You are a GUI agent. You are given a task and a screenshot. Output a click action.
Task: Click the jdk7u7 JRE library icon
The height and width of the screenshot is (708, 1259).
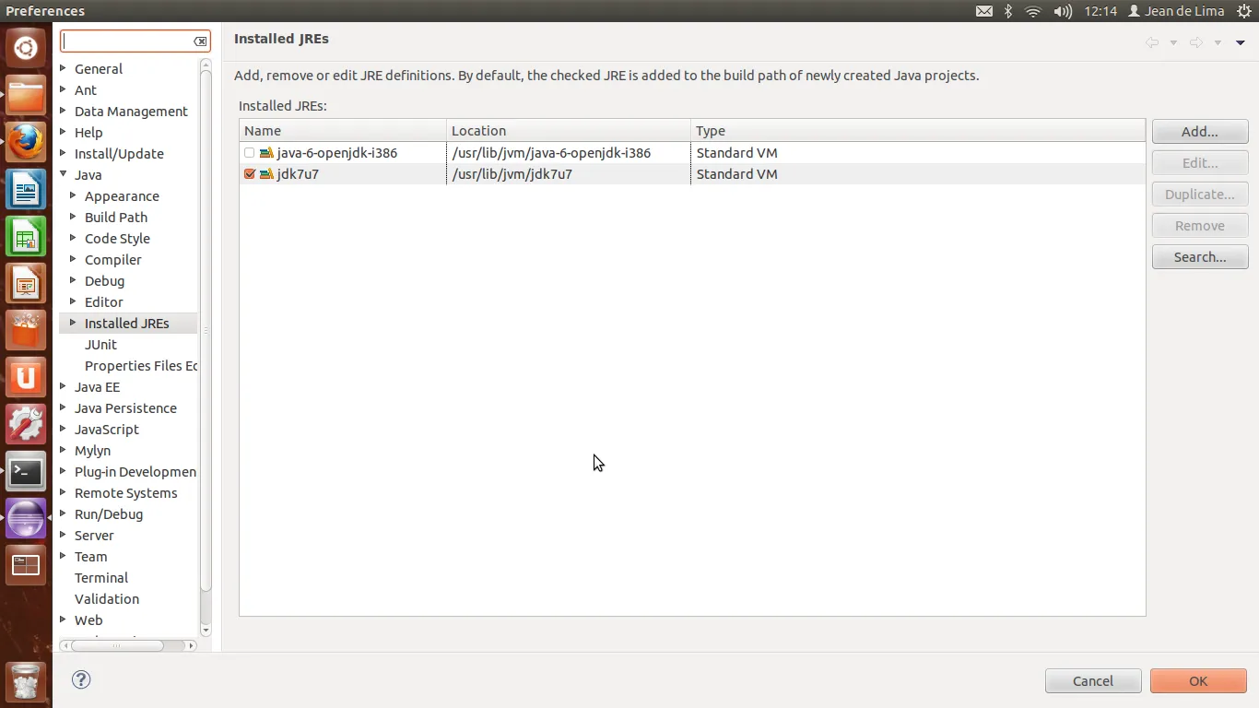point(266,174)
